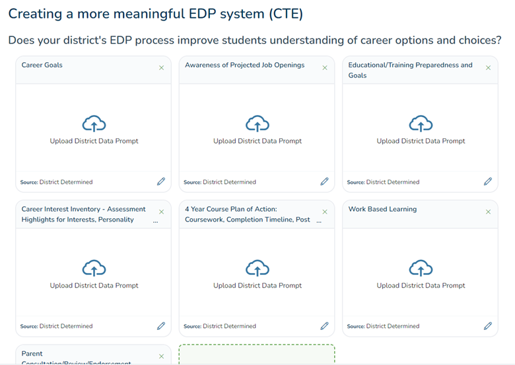Remove the Career Goals card
Image resolution: width=515 pixels, height=365 pixels.
tap(161, 67)
